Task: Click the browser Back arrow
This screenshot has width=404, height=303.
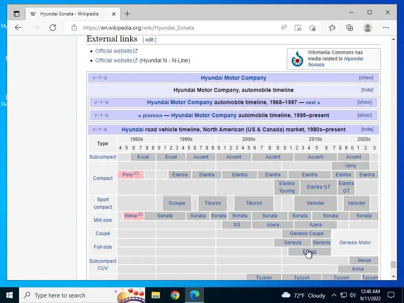Action: (x=18, y=28)
